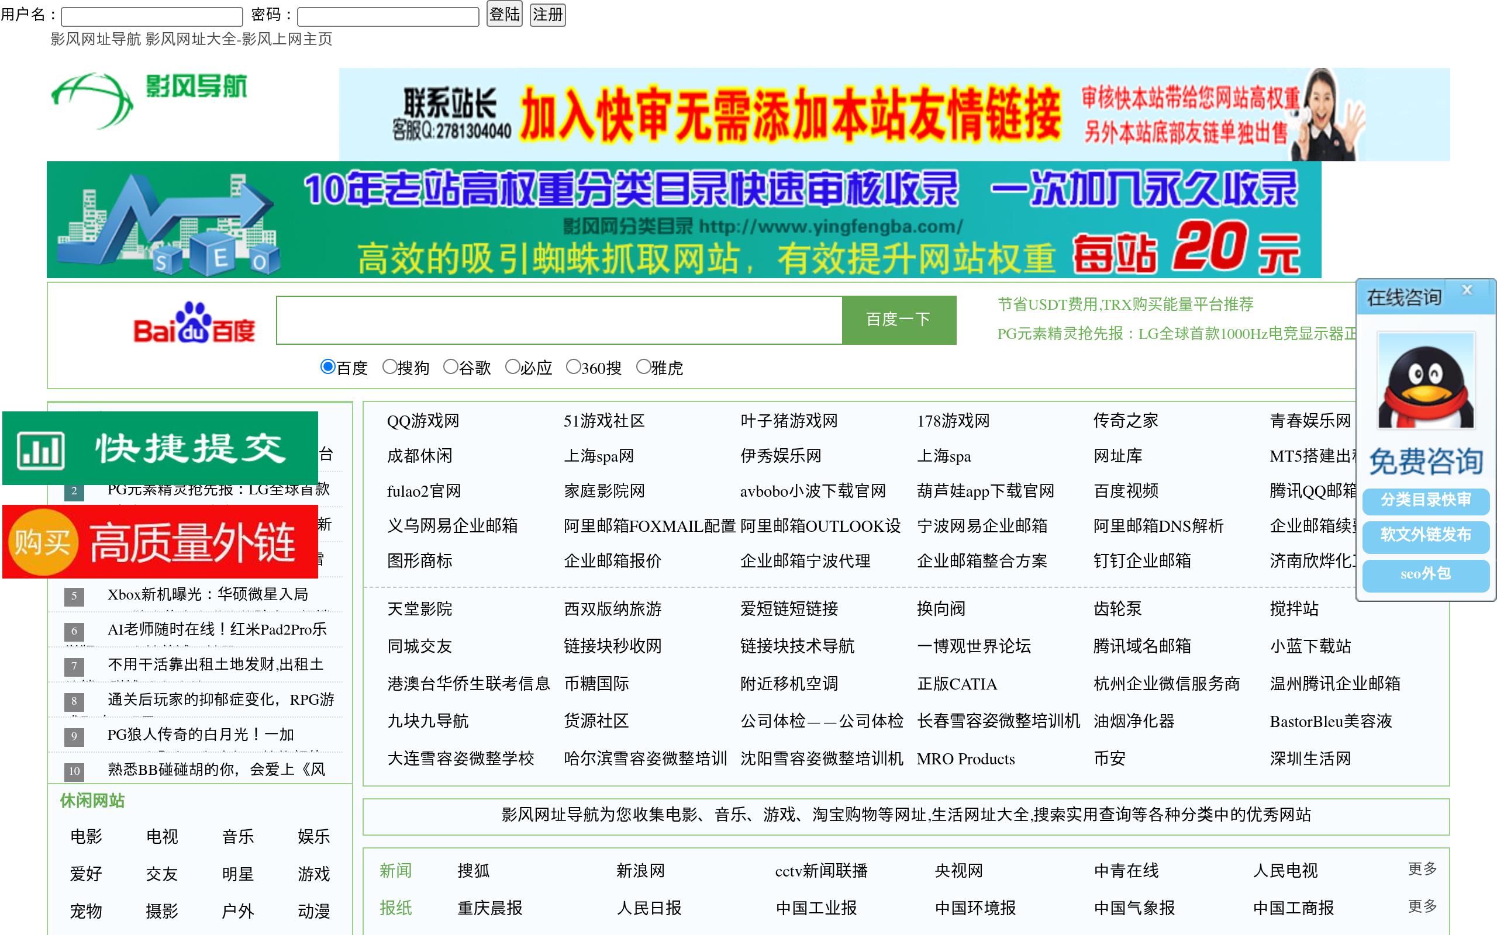
Task: Open news item 6 AI老师随时在线
Action: point(217,629)
